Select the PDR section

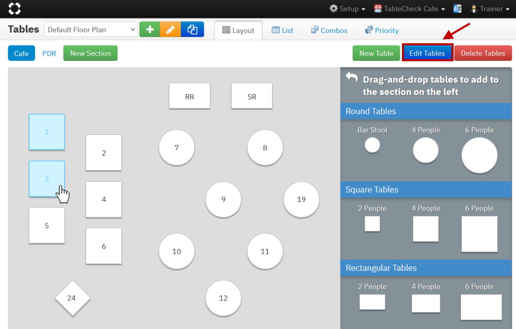[x=49, y=54]
